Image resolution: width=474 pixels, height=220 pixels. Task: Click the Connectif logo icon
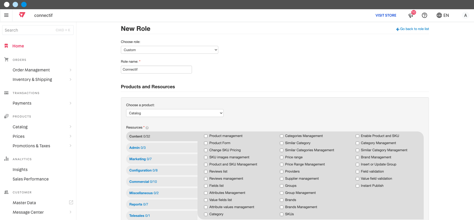(22, 15)
